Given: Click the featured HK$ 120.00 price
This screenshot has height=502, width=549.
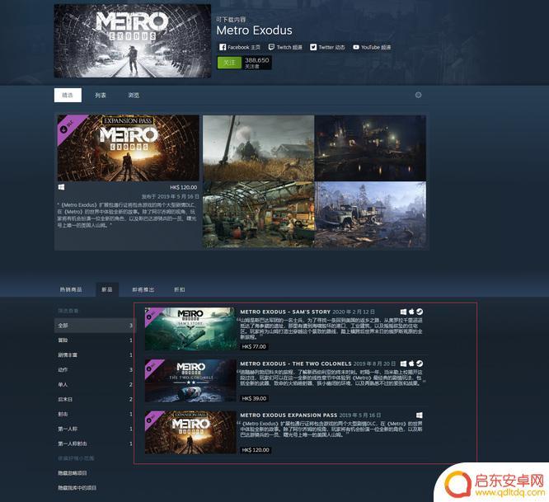Looking at the screenshot, I should point(184,187).
